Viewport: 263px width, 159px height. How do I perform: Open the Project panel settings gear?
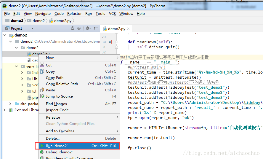click(x=88, y=28)
